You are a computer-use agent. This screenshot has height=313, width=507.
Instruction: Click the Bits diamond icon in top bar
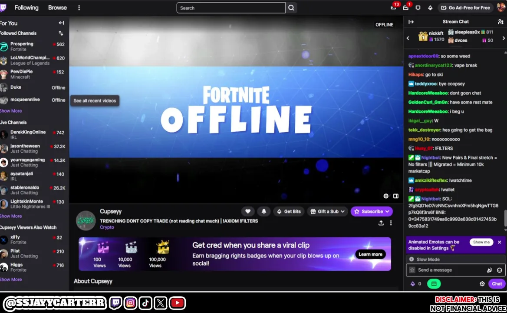click(x=430, y=8)
